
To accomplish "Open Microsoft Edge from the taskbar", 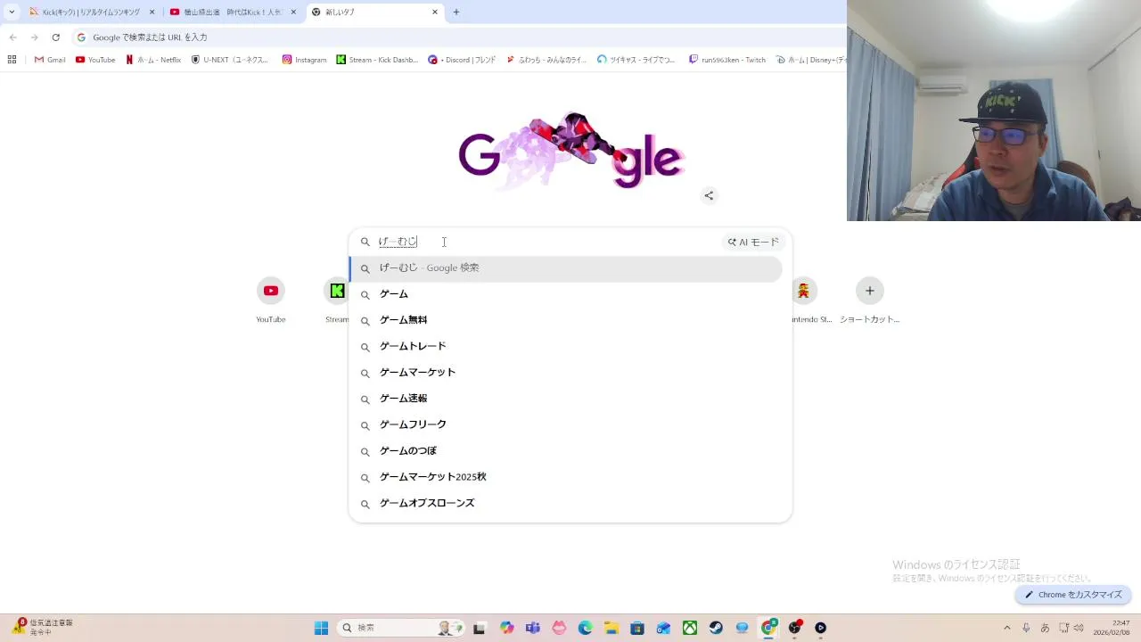I will pos(585,628).
